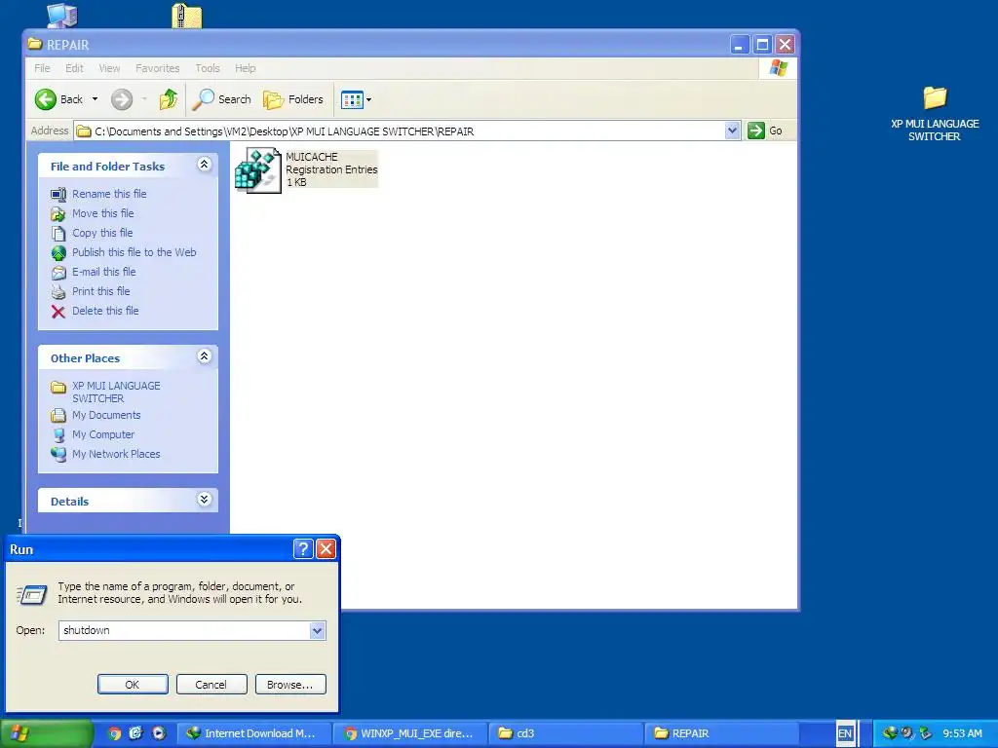The width and height of the screenshot is (998, 748).
Task: Launch Chrome from Quick Launch
Action: (x=114, y=733)
